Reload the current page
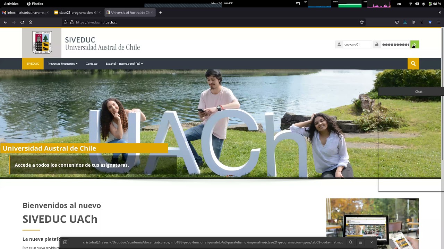This screenshot has width=444, height=249. click(x=22, y=22)
